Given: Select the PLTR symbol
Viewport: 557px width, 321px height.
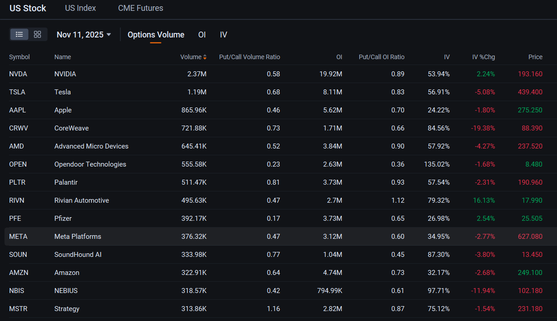Looking at the screenshot, I should tap(17, 182).
